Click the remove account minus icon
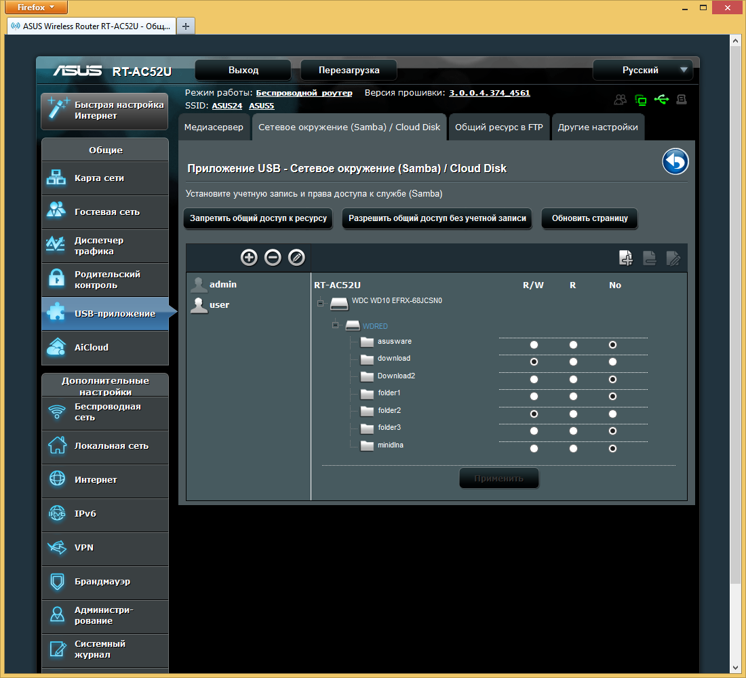Image resolution: width=746 pixels, height=678 pixels. (273, 258)
